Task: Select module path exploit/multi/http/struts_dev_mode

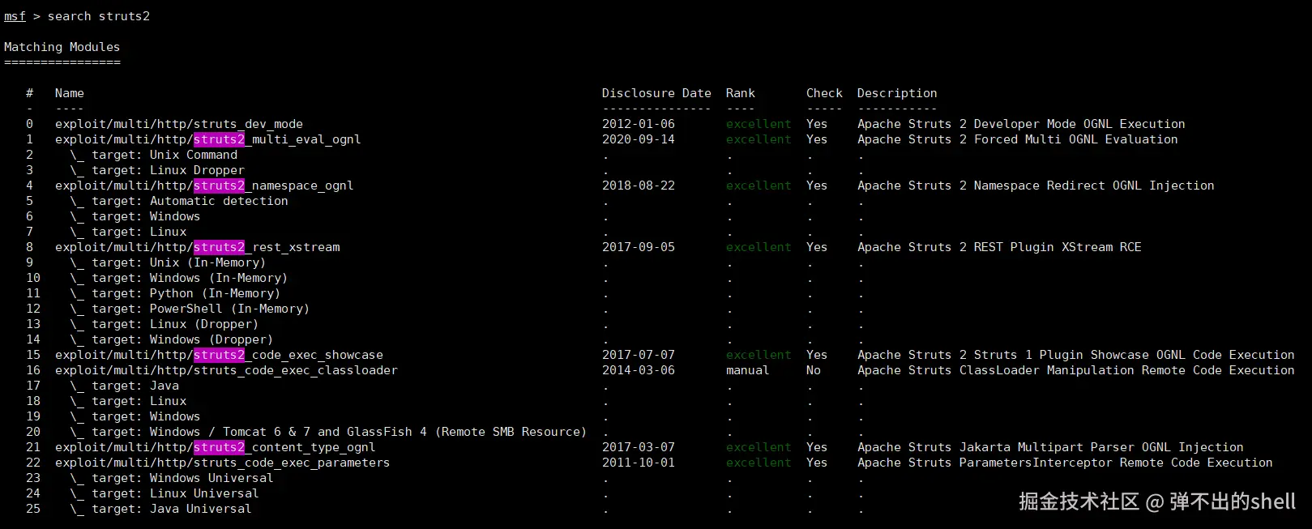Action: (179, 124)
